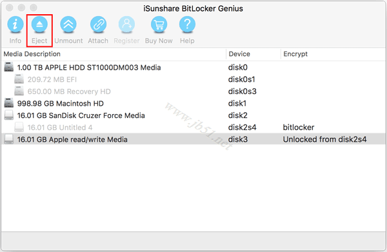The image size is (387, 252).
Task: Click the iSunshare BitLocker Genius window title
Action: click(x=193, y=8)
